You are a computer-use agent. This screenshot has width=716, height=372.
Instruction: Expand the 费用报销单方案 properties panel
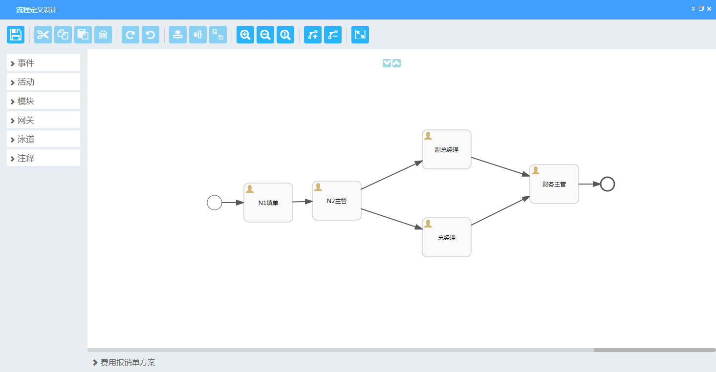(124, 362)
